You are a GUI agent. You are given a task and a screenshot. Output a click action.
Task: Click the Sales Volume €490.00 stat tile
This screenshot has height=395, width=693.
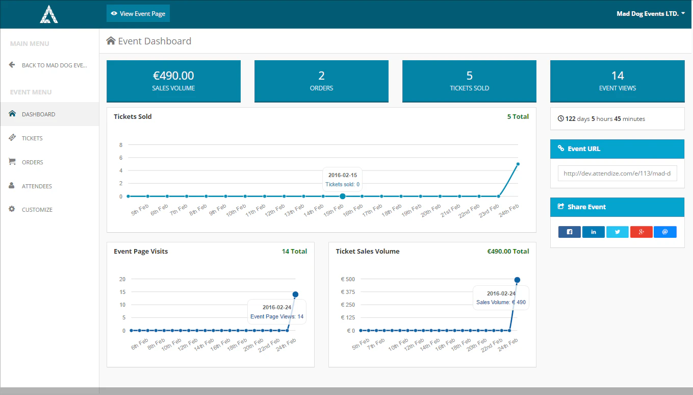click(173, 81)
